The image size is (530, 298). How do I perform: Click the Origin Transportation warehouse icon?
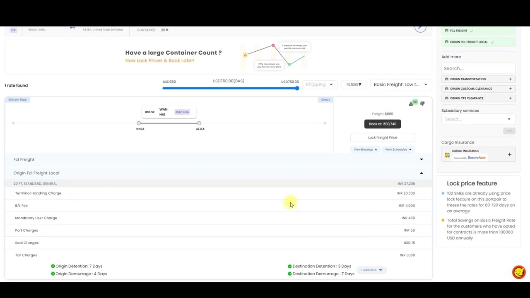point(447,79)
